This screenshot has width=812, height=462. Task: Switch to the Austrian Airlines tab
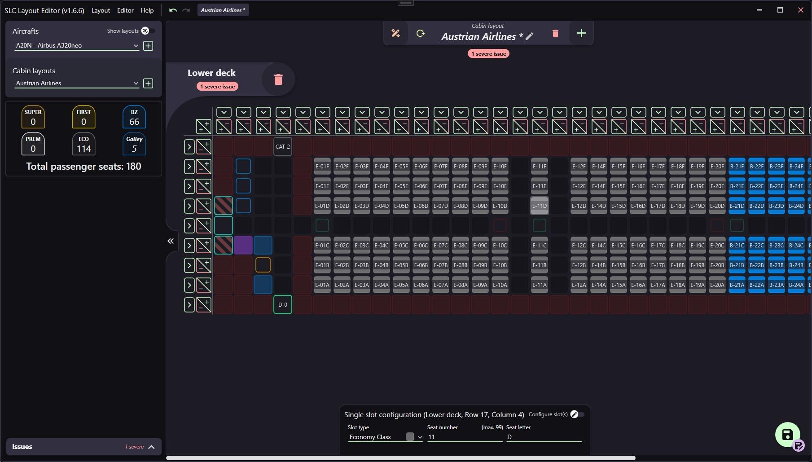tap(223, 9)
